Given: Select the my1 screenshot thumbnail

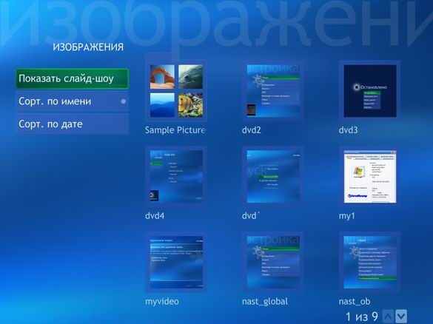Looking at the screenshot, I should point(370,177).
